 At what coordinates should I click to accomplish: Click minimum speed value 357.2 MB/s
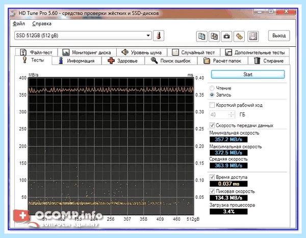(228, 139)
